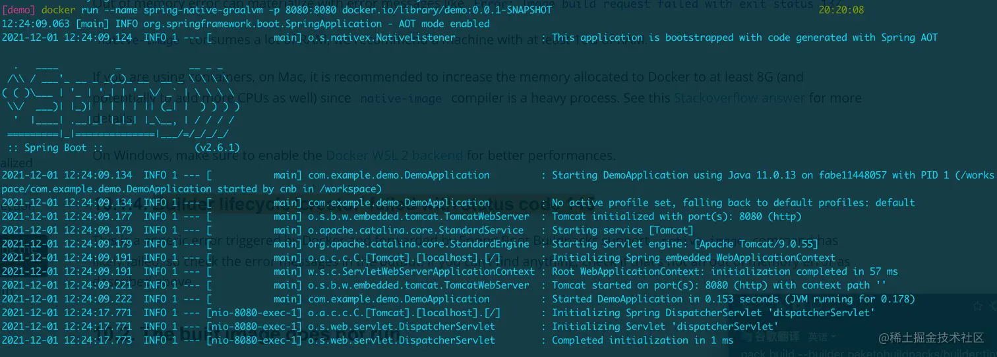The width and height of the screenshot is (997, 357).
Task: Click the (v2.6.1) Spring Boot version text
Action: pyautogui.click(x=217, y=148)
